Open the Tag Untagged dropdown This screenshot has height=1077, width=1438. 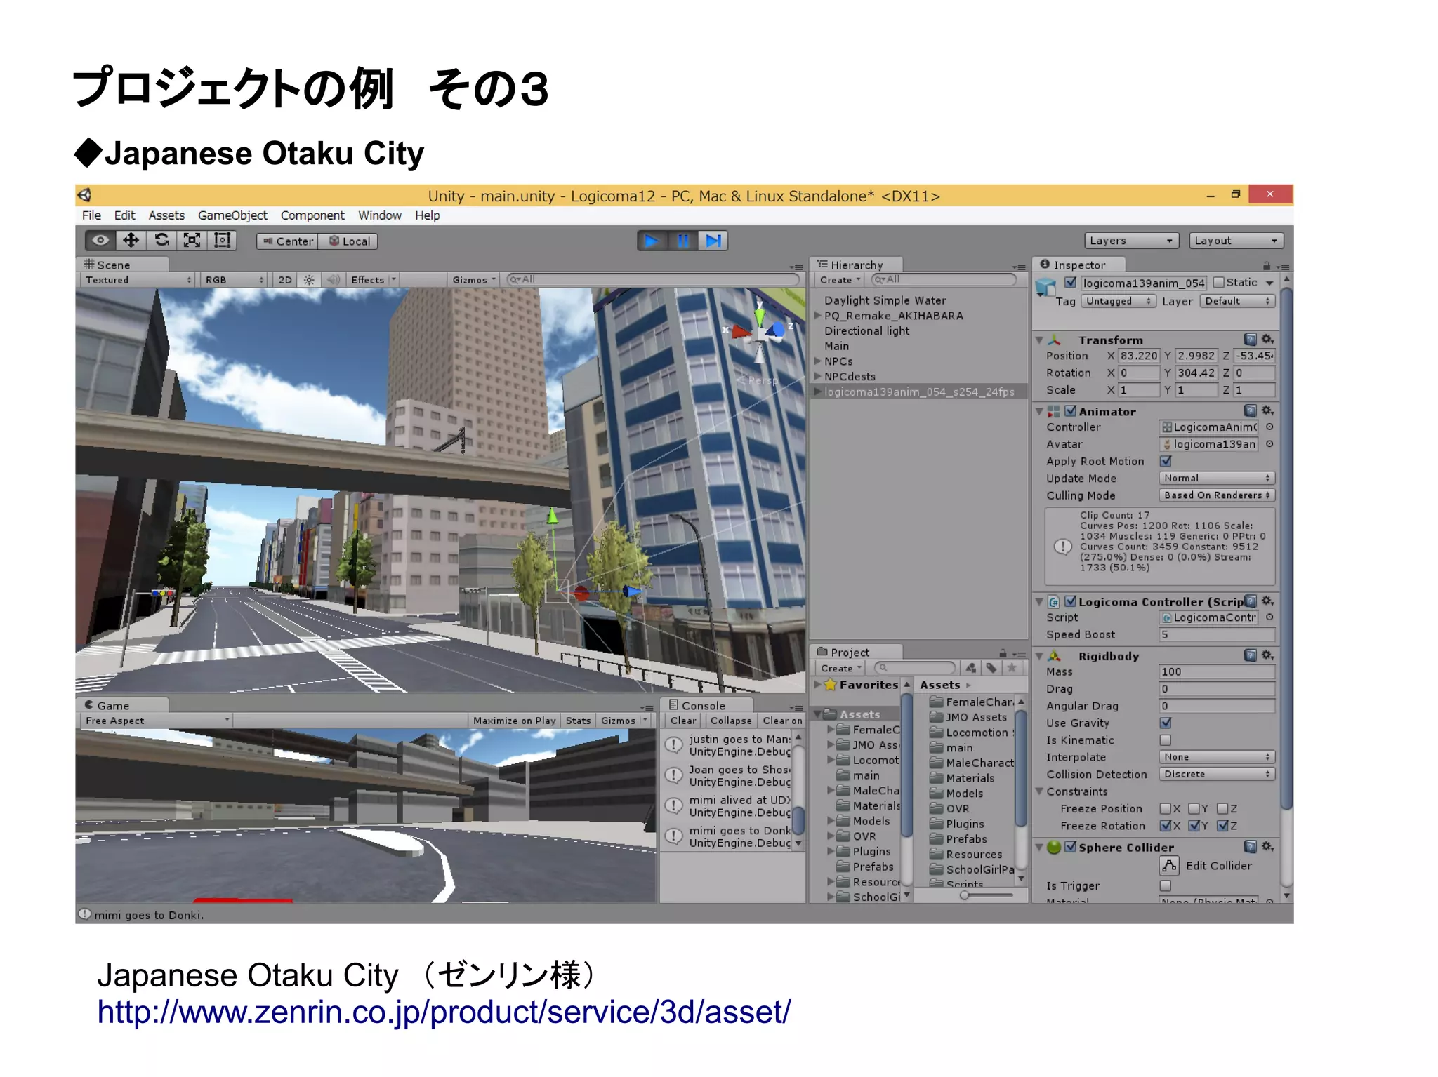pyautogui.click(x=1119, y=301)
